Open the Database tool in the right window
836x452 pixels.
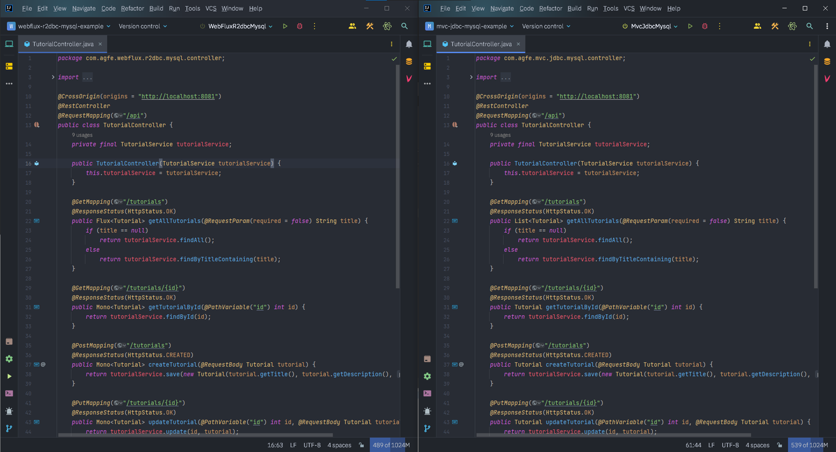[x=827, y=62]
